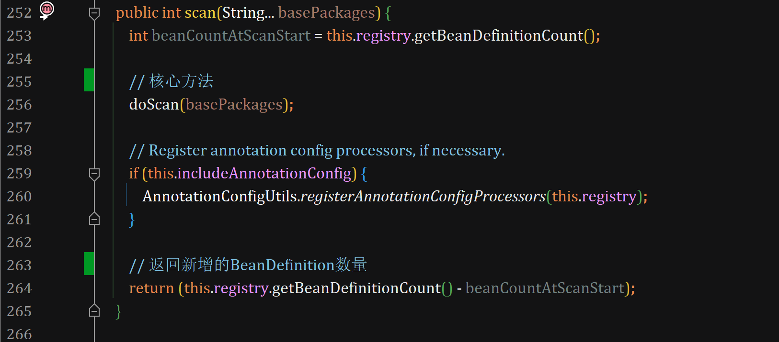Click line number 260 in the gutter

pos(19,197)
